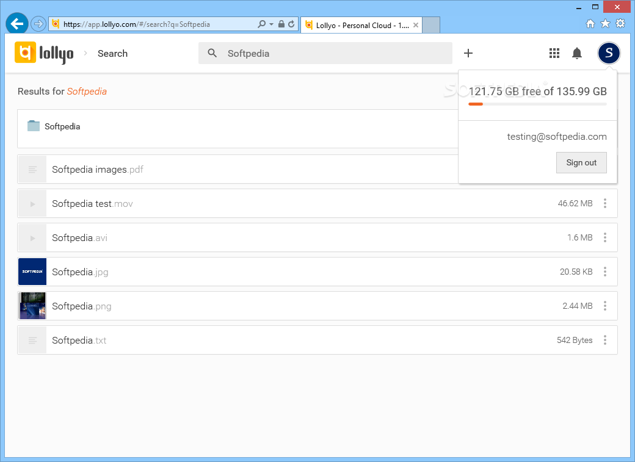Open a new blank browser tab
Screen dimensions: 635x462
[x=431, y=25]
